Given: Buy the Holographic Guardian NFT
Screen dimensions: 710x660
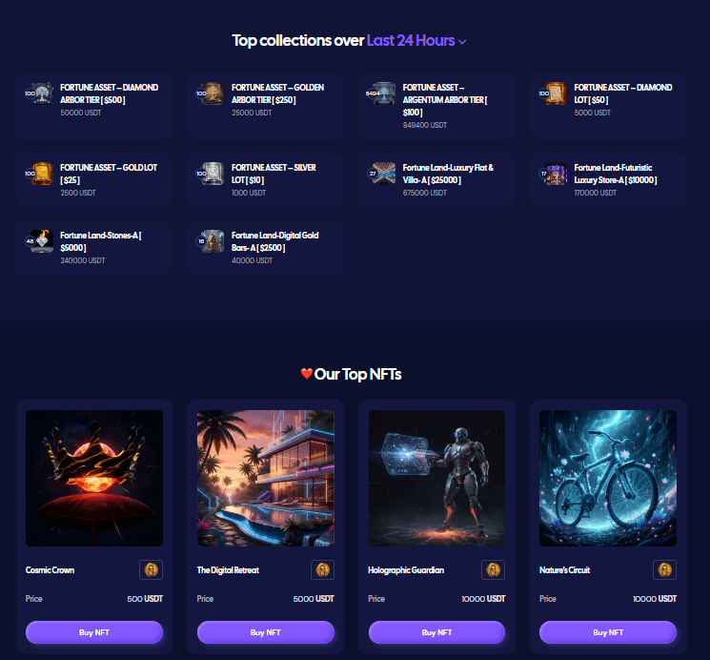Looking at the screenshot, I should click(x=436, y=632).
